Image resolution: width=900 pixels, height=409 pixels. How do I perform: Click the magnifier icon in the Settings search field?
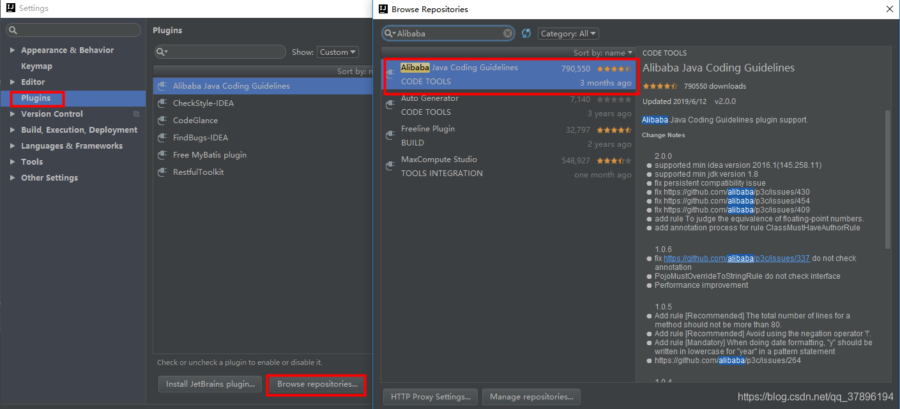click(12, 30)
